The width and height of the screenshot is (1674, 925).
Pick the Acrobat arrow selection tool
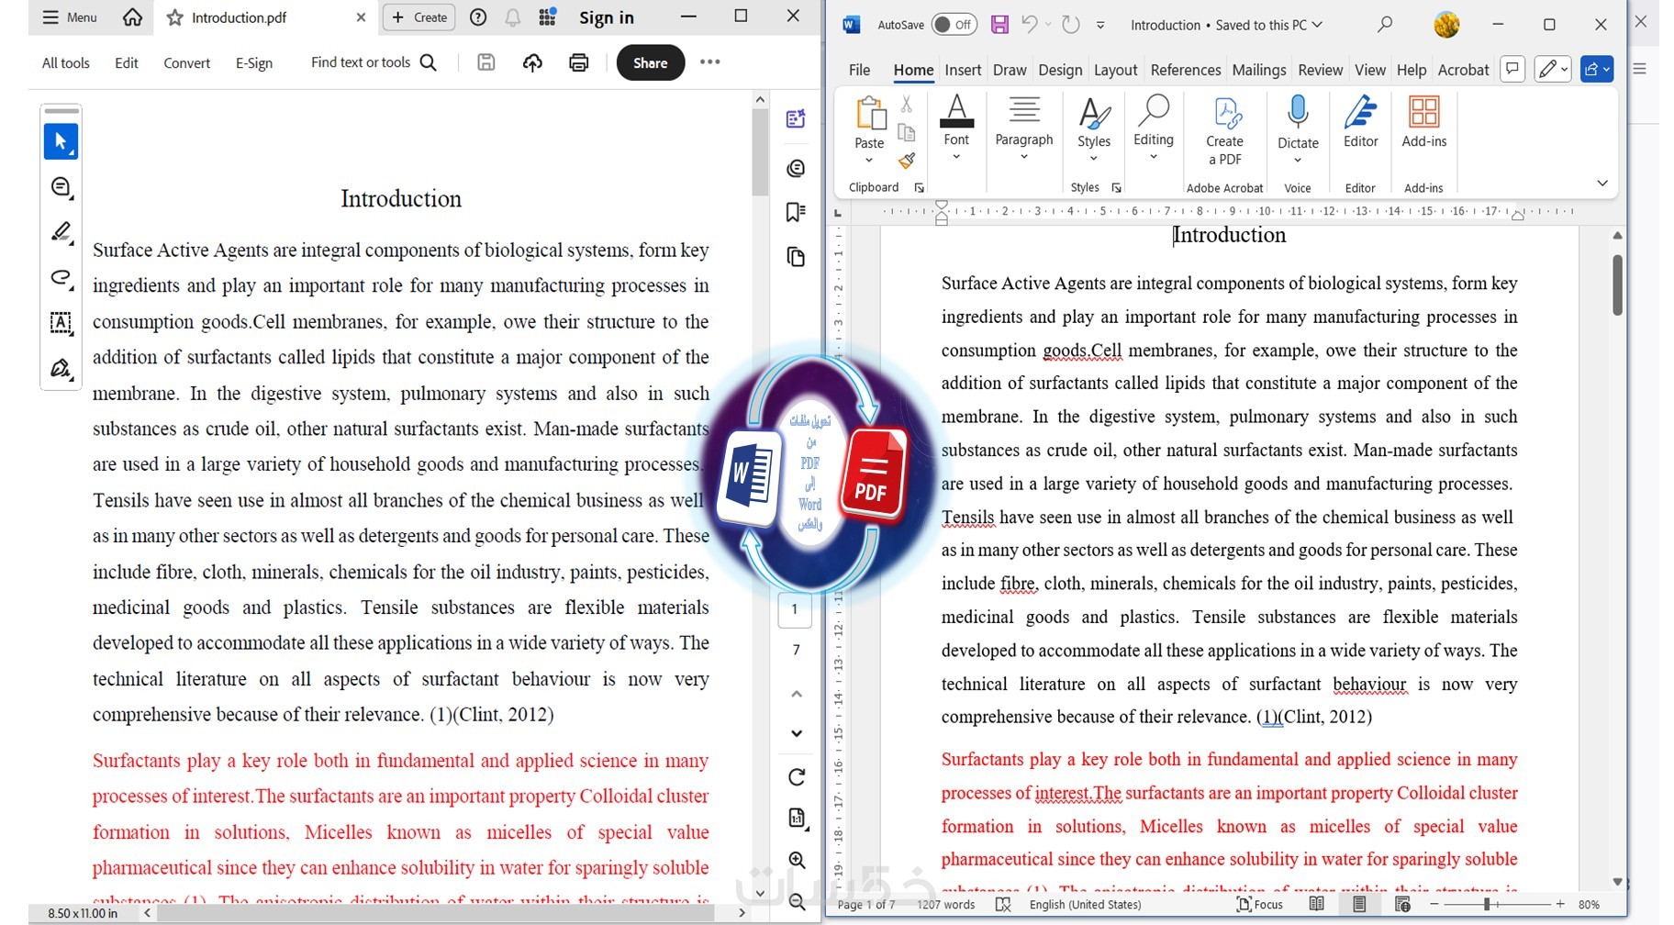tap(61, 141)
